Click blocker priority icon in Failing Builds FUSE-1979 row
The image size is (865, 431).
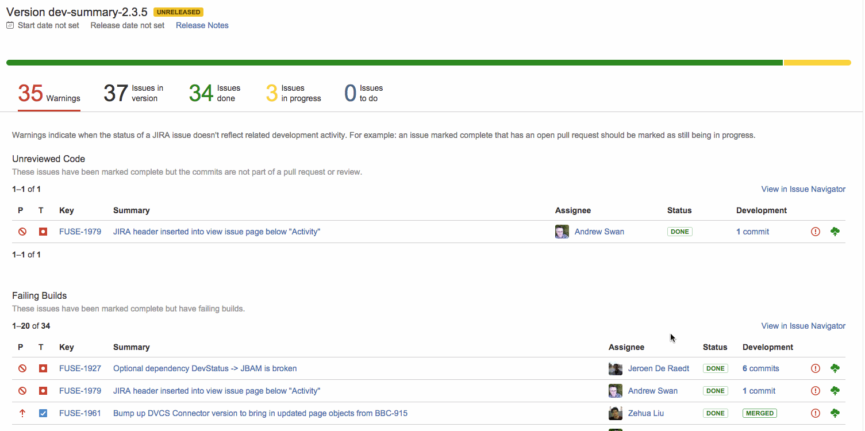pos(22,391)
